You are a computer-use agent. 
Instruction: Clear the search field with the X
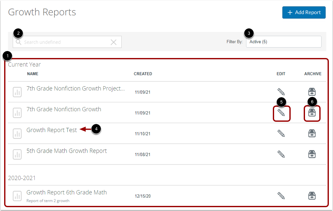pyautogui.click(x=114, y=42)
